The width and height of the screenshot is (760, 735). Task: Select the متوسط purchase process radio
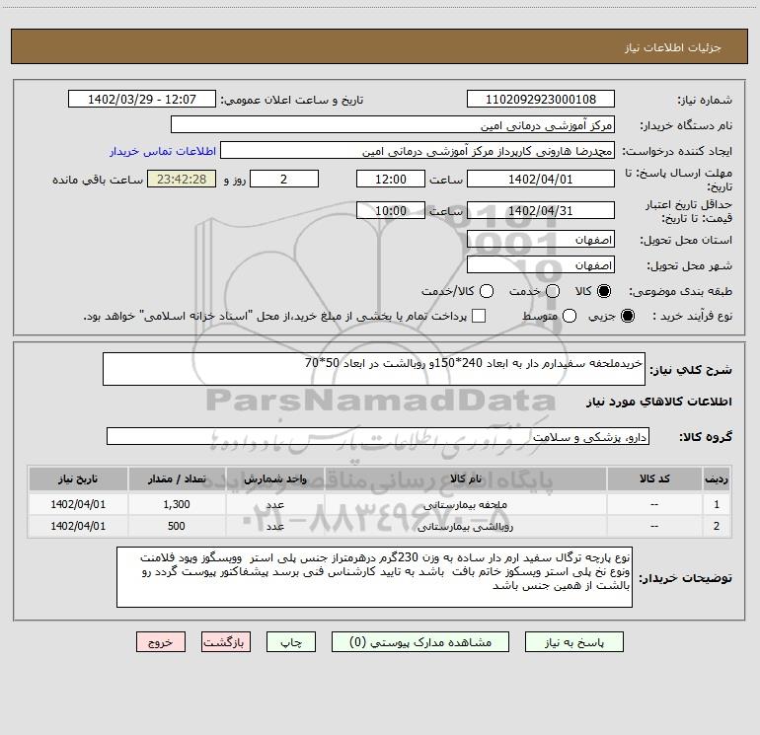(570, 316)
